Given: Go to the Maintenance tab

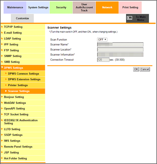Looking at the screenshot, I should point(15,7).
